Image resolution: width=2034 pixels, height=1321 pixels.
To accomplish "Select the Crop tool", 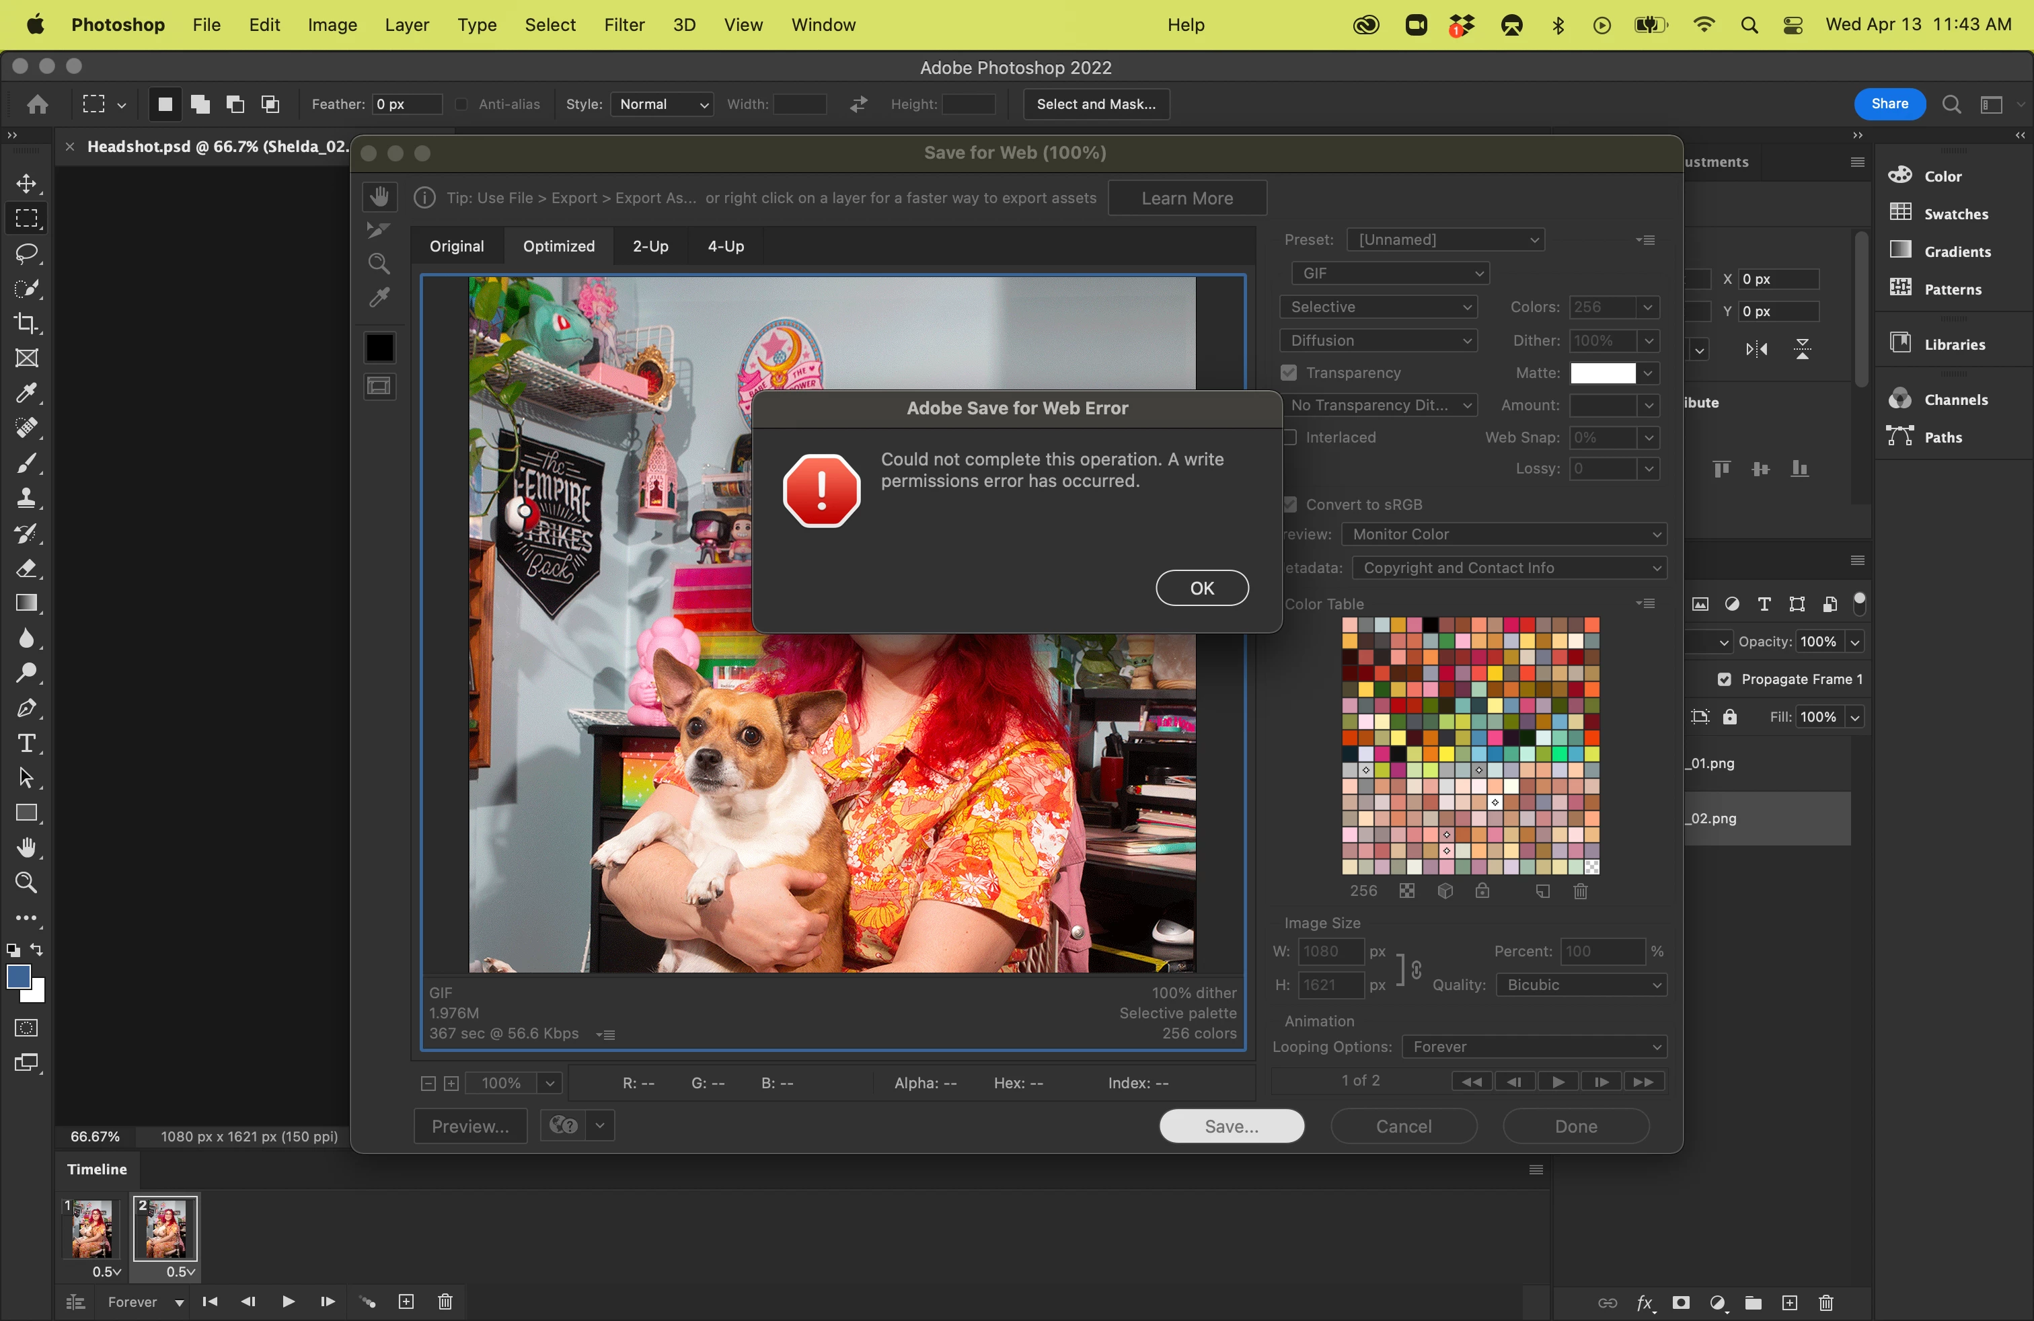I will tap(26, 323).
